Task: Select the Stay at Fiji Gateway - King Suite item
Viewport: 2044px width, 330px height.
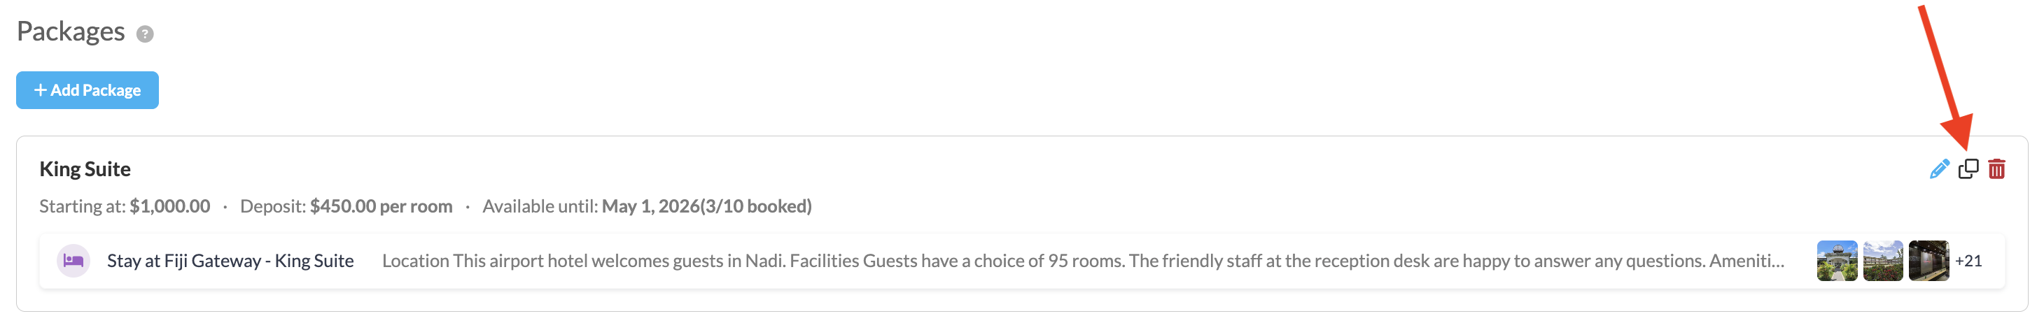Action: pyautogui.click(x=230, y=261)
